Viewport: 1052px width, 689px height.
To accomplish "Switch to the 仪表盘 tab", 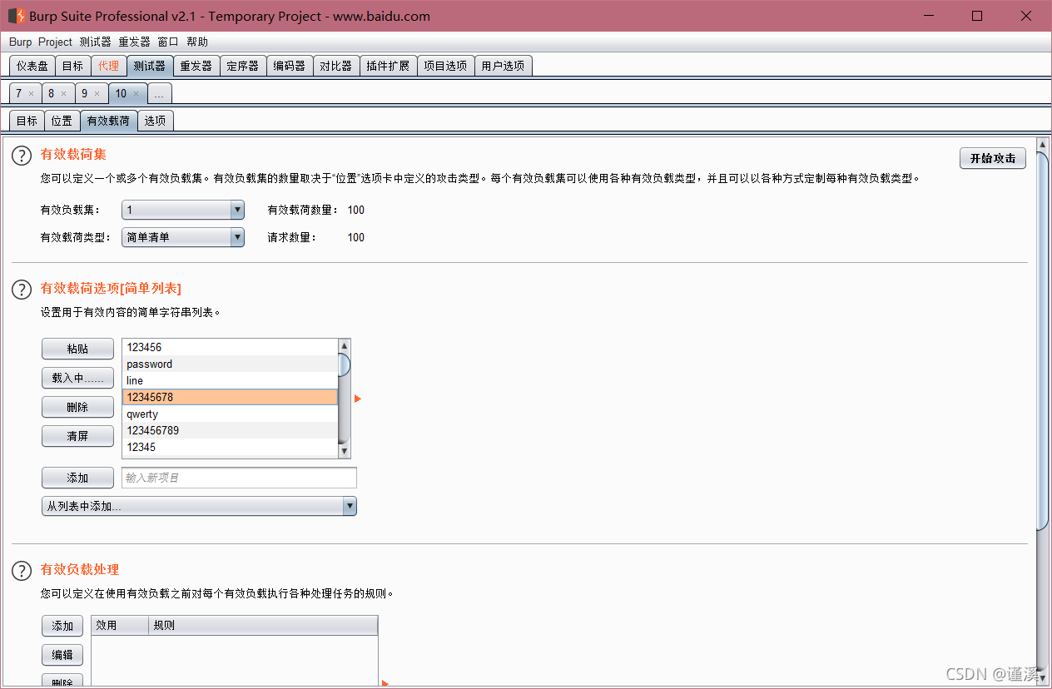I will [32, 66].
